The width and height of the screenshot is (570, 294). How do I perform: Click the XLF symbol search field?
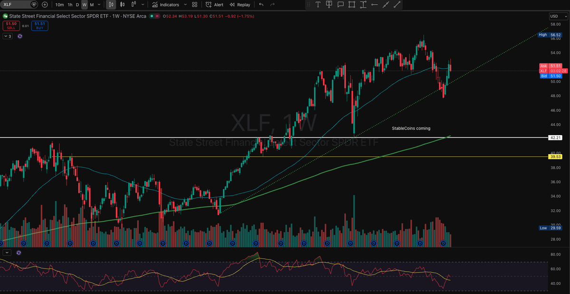[x=19, y=4]
